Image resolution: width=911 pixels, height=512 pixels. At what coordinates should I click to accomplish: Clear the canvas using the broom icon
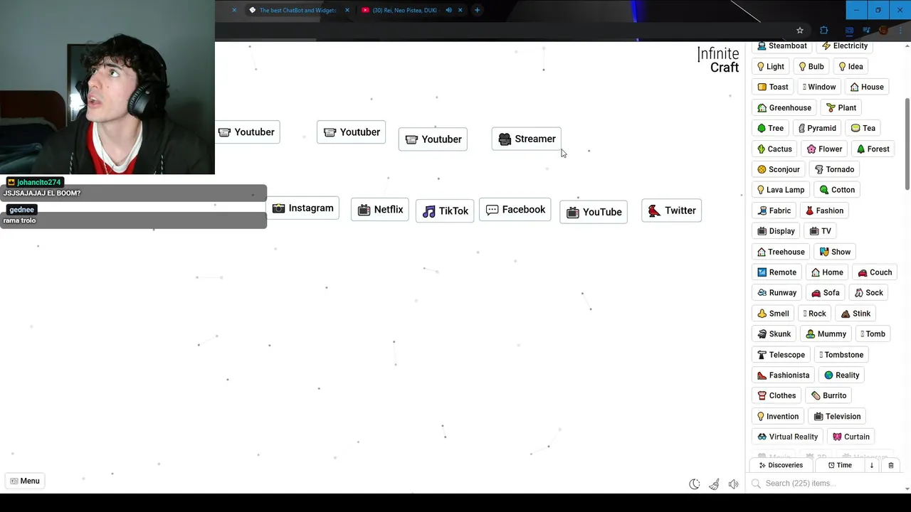[714, 484]
